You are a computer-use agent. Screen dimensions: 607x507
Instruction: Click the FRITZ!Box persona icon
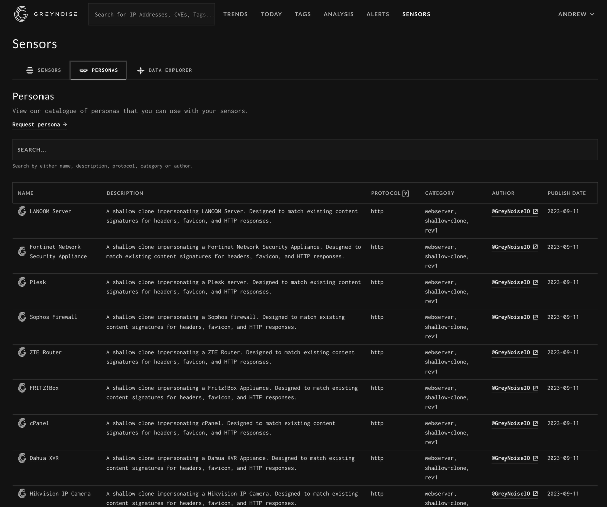pyautogui.click(x=22, y=388)
